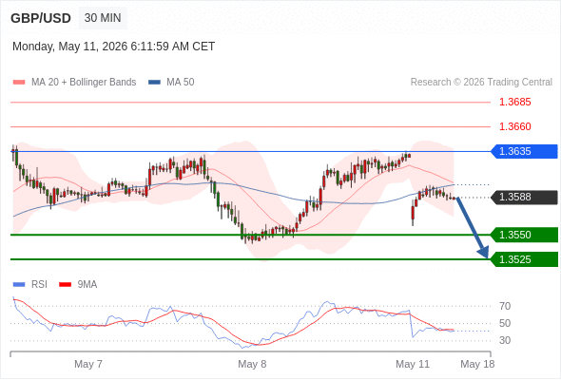Click the RSI 70 axis value

point(505,306)
